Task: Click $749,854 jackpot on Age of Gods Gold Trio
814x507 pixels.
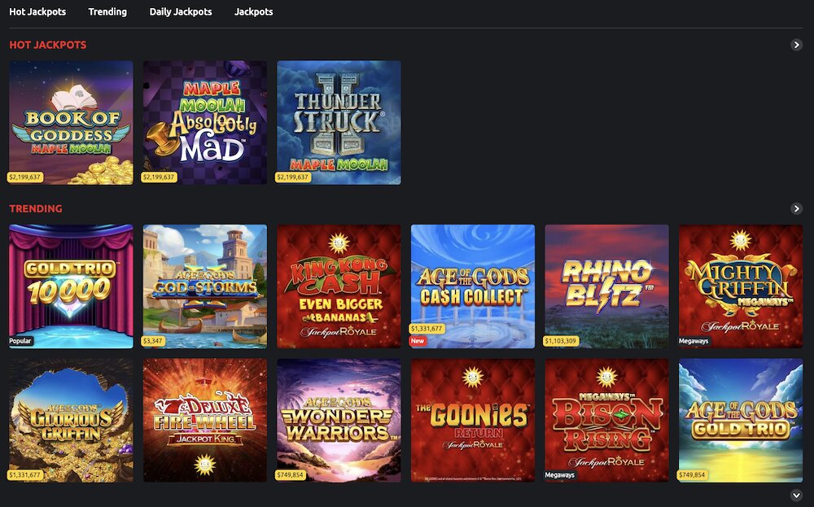Action: point(692,474)
